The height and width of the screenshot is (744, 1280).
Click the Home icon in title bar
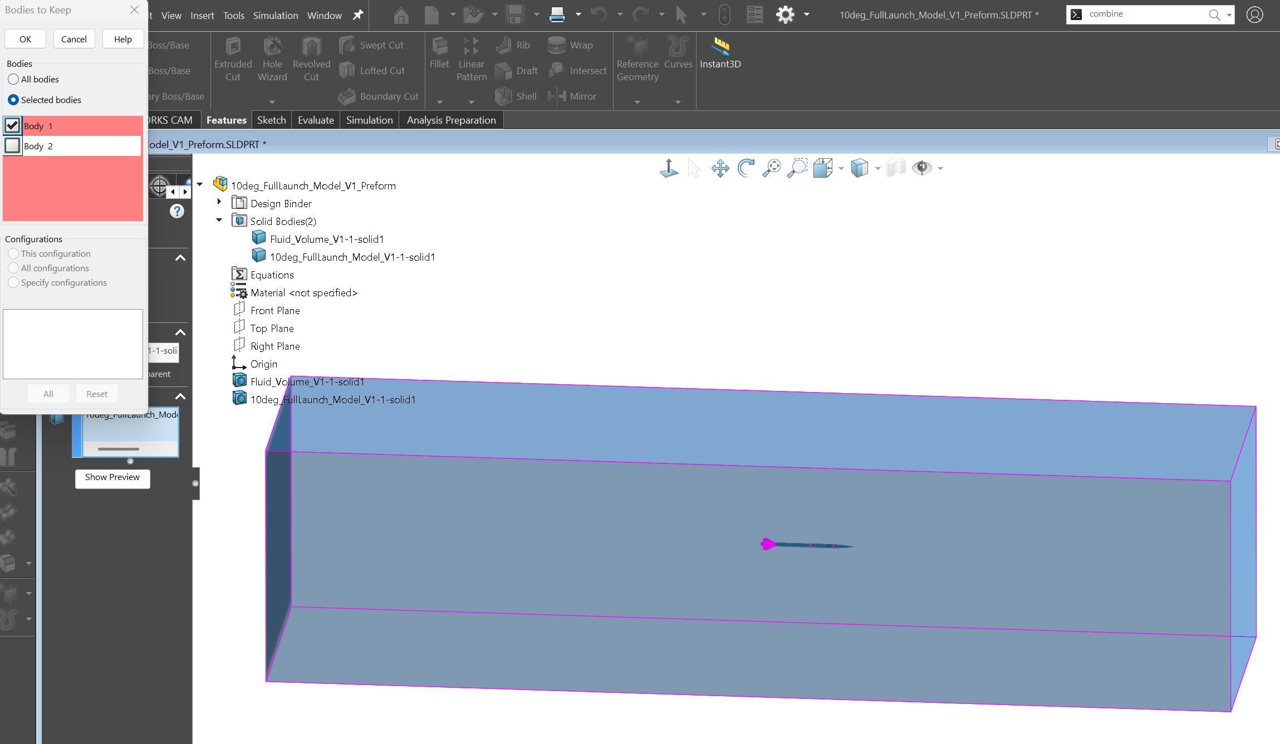[401, 15]
